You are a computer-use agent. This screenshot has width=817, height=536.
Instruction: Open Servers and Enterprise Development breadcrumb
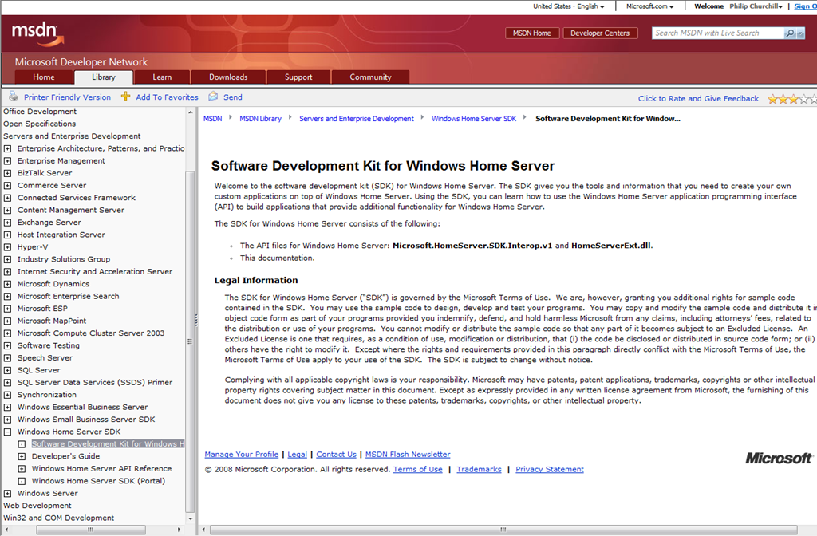click(x=357, y=119)
